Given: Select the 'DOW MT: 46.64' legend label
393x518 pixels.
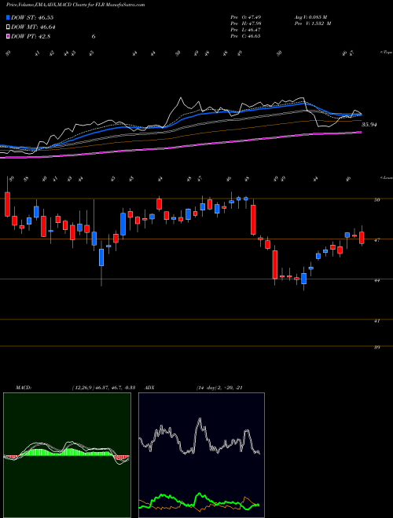Looking at the screenshot, I should tap(33, 27).
